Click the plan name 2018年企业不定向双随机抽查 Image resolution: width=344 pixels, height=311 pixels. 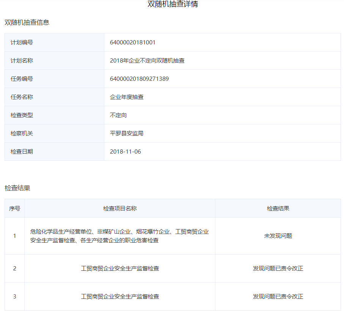point(147,61)
